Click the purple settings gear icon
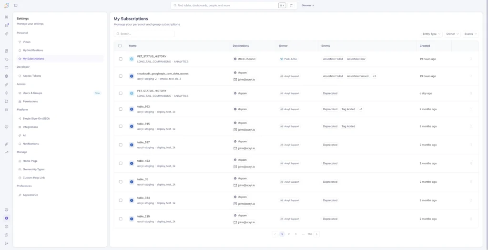Image resolution: width=488 pixels, height=250 pixels. [x=7, y=218]
